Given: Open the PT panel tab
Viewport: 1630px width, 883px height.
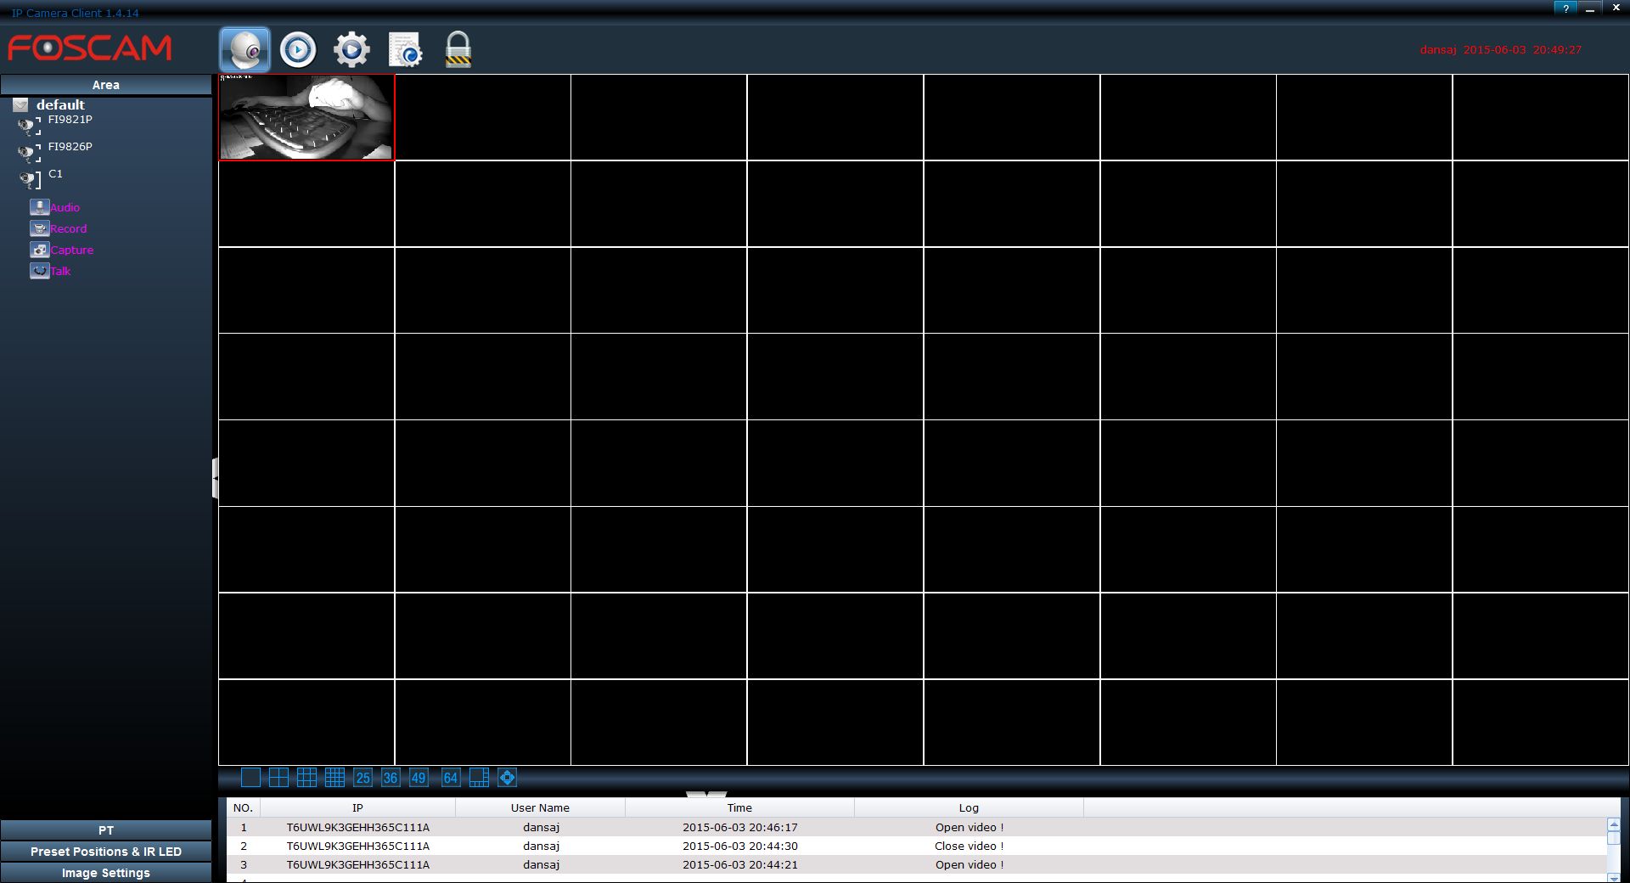Looking at the screenshot, I should coord(106,830).
